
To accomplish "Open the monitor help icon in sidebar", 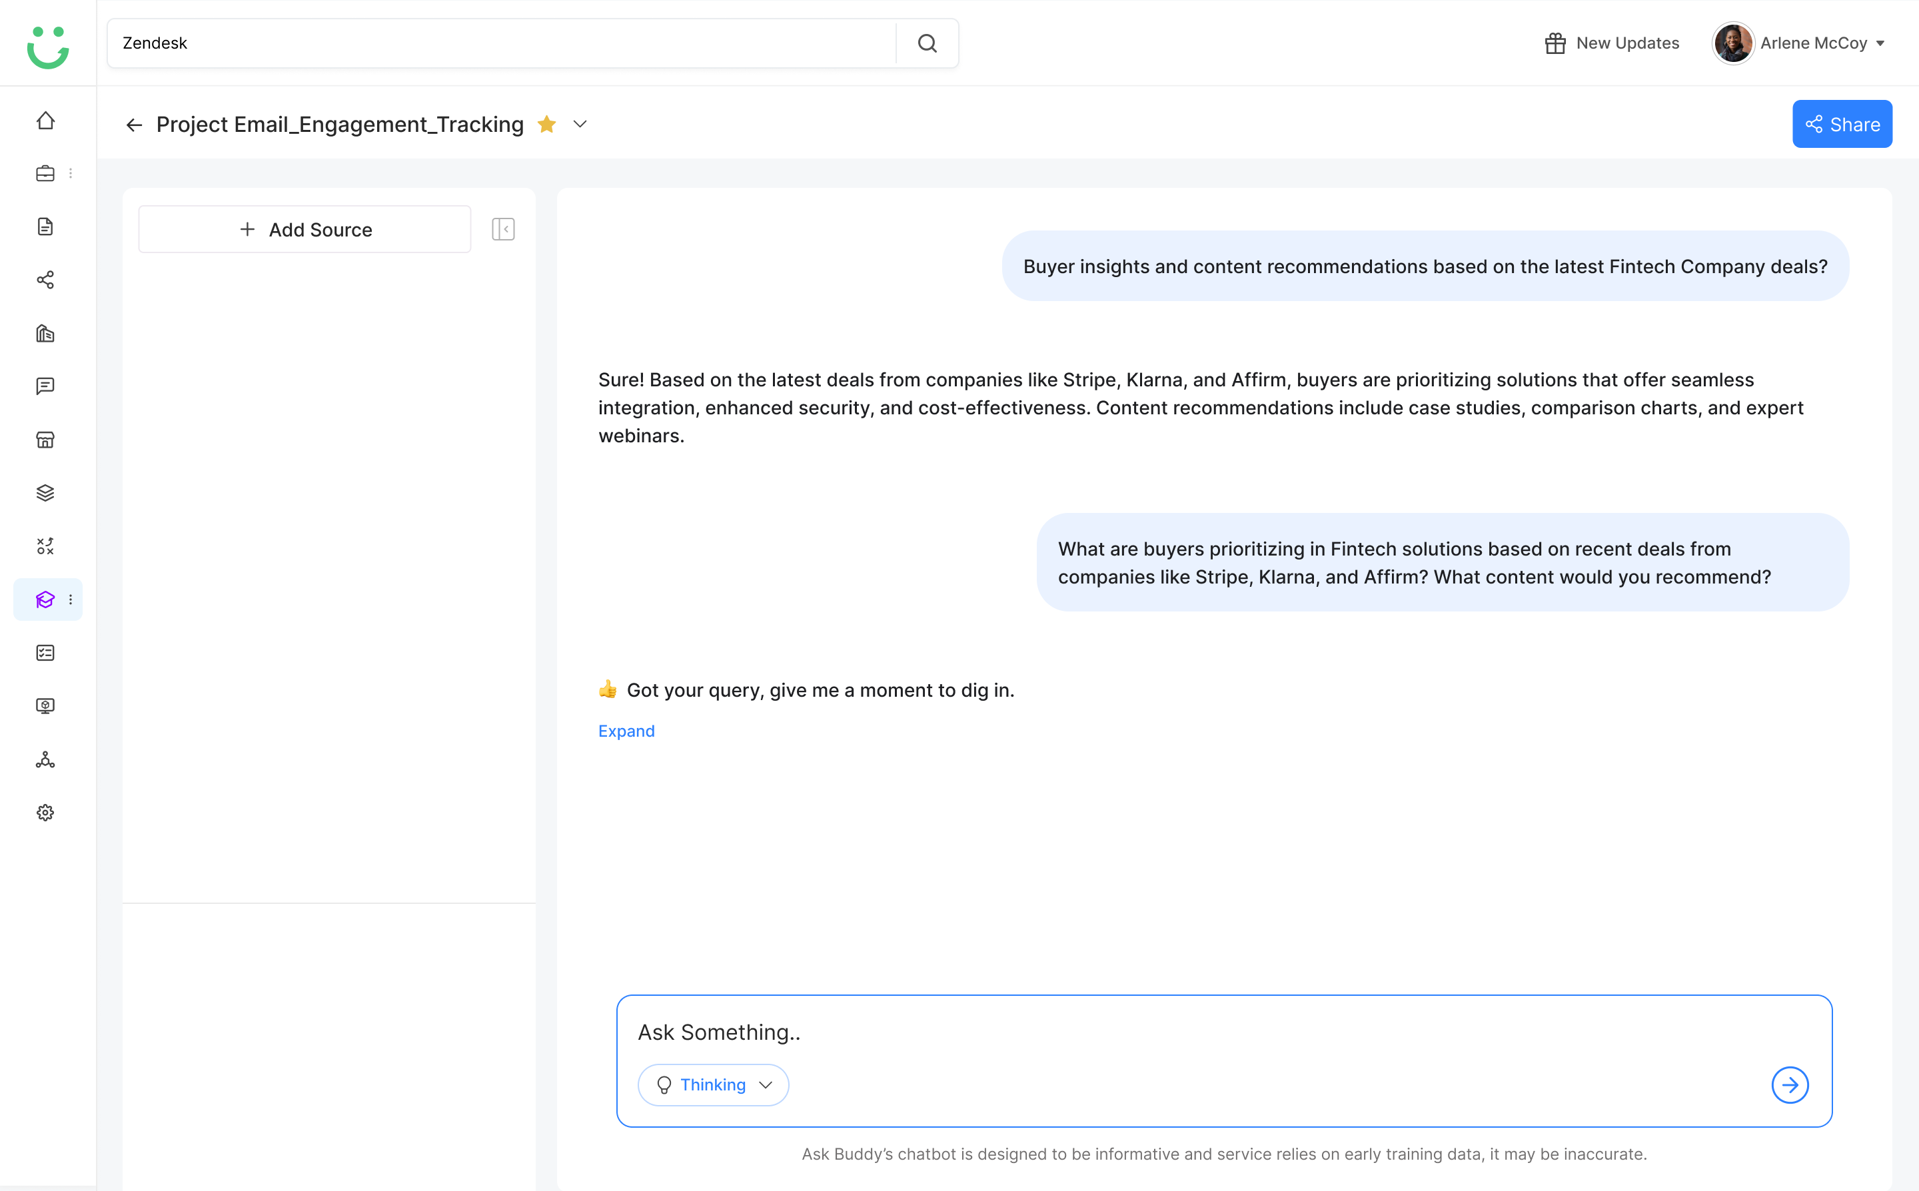I will coord(46,706).
